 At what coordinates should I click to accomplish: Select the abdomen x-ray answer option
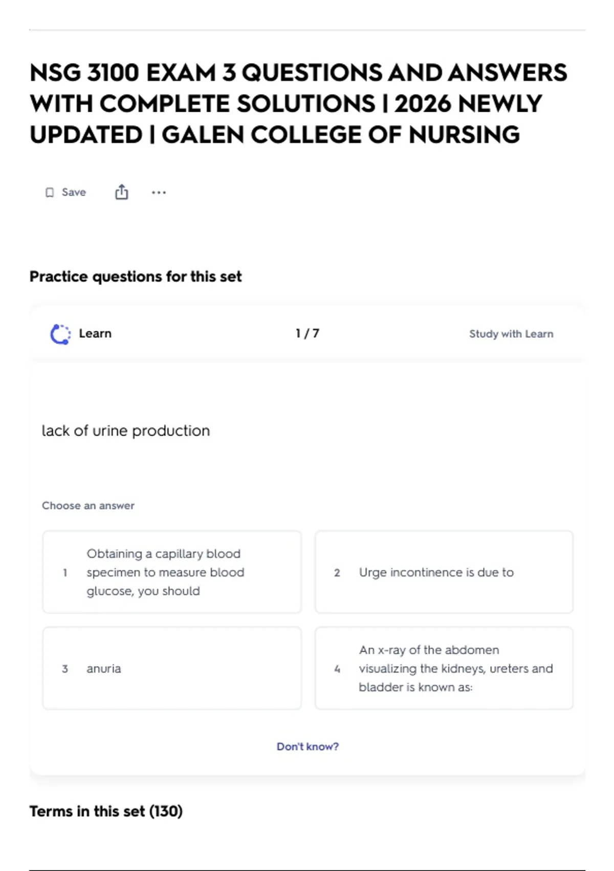pyautogui.click(x=444, y=668)
